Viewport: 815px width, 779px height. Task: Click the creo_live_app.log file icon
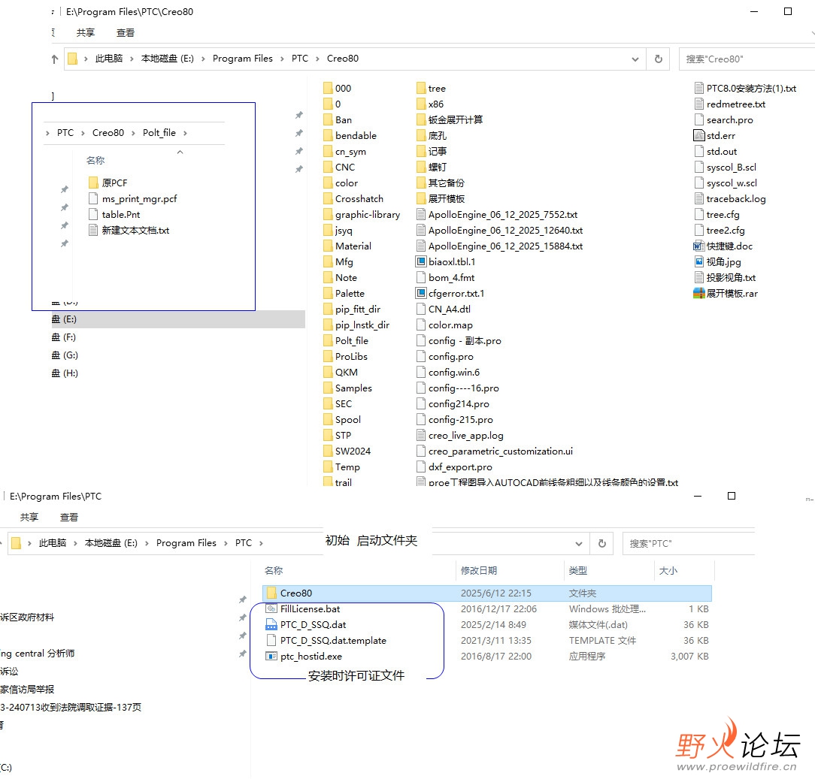(x=421, y=435)
